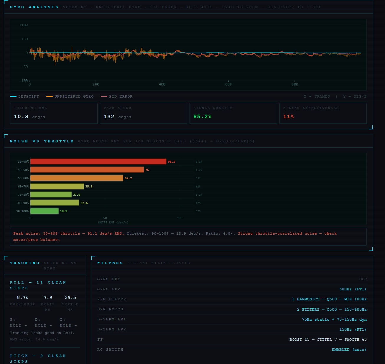Click the RC Smooth ENABLED (auto) value
Screen dimensions: 385x364
[349, 350]
